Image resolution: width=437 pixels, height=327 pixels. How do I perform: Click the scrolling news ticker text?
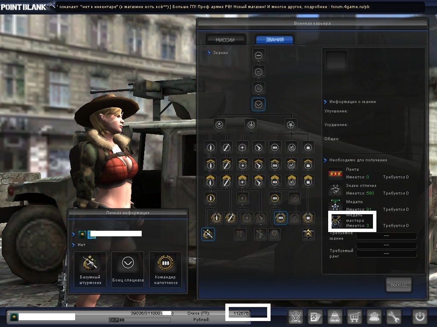click(213, 7)
